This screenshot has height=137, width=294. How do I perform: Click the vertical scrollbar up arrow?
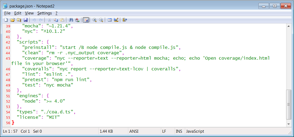(289, 26)
